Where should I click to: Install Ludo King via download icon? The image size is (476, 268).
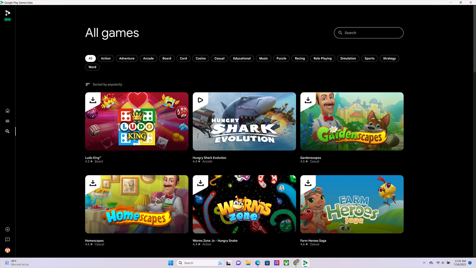point(93,100)
